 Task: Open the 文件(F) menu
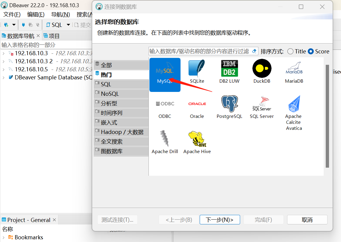12,15
